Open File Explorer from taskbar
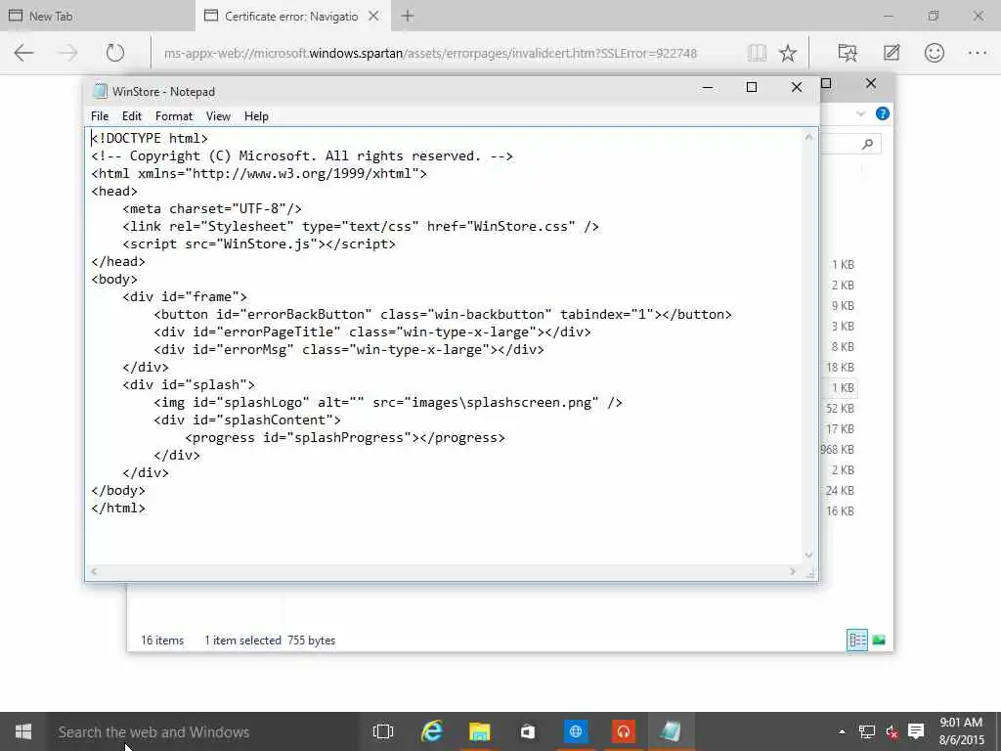This screenshot has height=751, width=1001. point(479,731)
